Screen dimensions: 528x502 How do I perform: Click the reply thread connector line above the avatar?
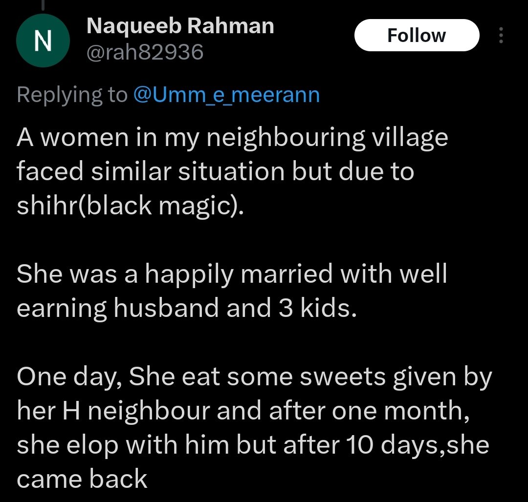(43, 6)
